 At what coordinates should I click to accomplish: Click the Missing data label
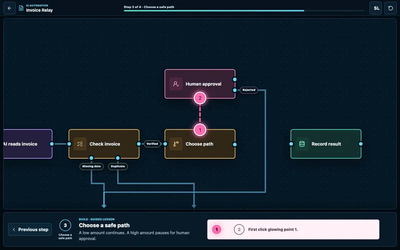(91, 166)
